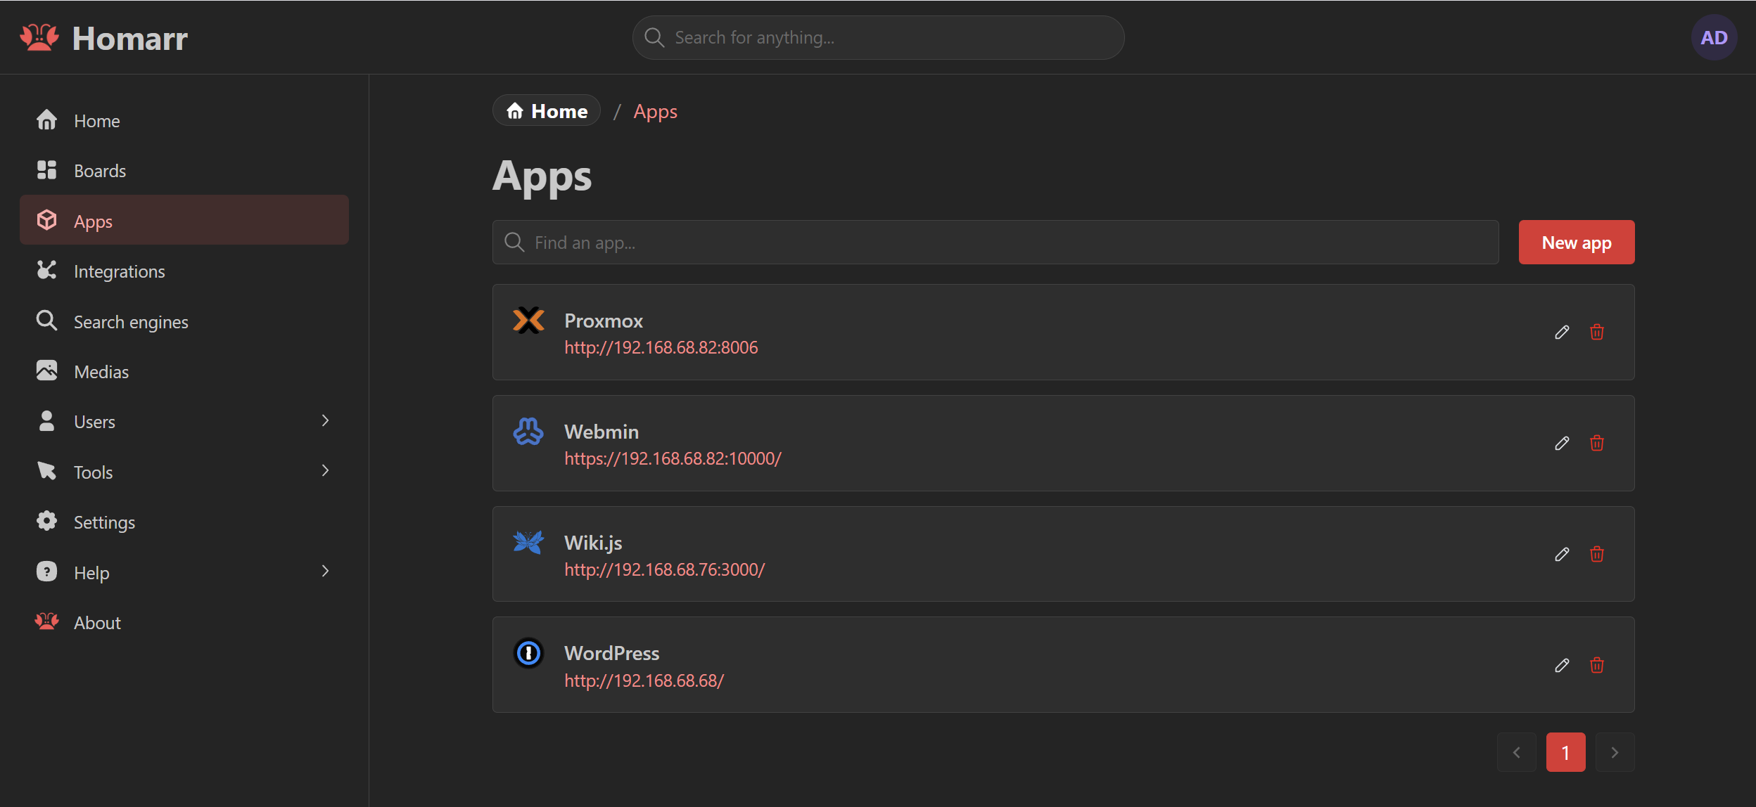Click the WordPress app logo
The width and height of the screenshot is (1756, 807).
(528, 652)
